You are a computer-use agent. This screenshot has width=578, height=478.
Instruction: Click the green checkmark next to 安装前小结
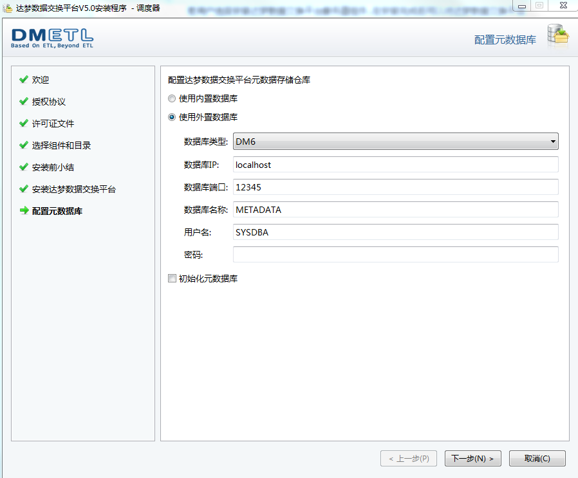point(24,167)
